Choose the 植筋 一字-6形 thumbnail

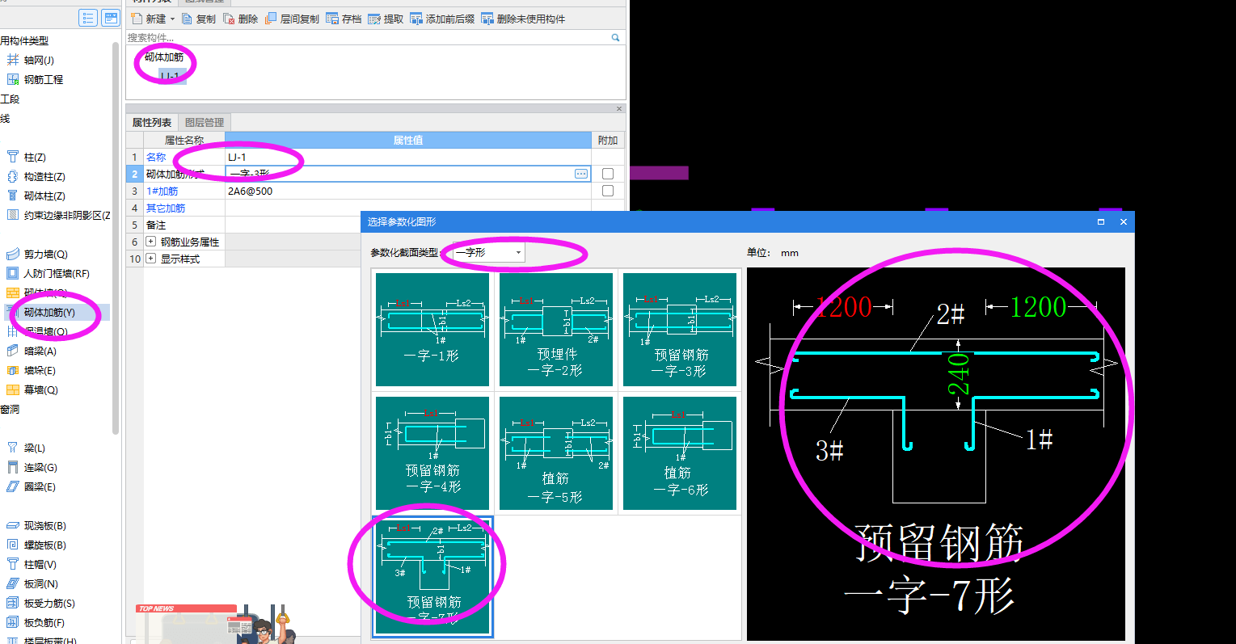coord(680,453)
